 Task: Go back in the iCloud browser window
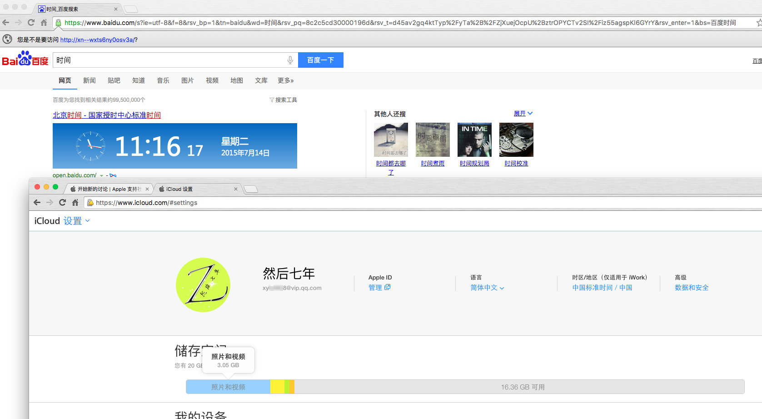[x=37, y=203]
